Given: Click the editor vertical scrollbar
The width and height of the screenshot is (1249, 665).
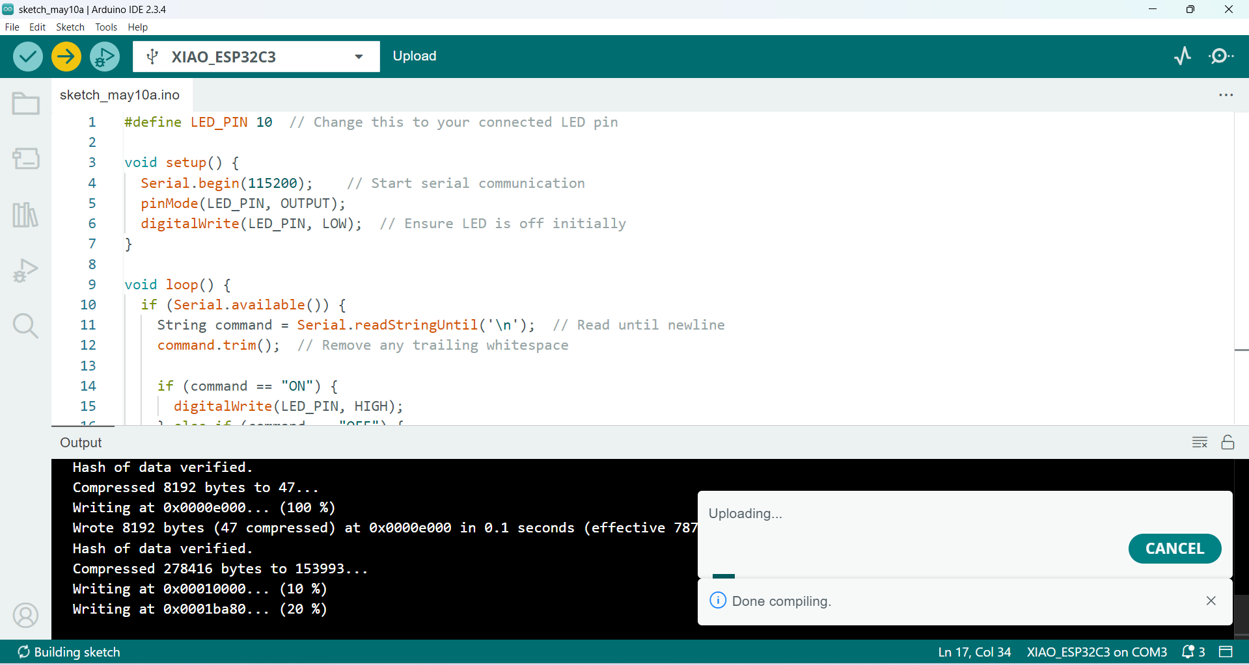Looking at the screenshot, I should click(x=1241, y=268).
